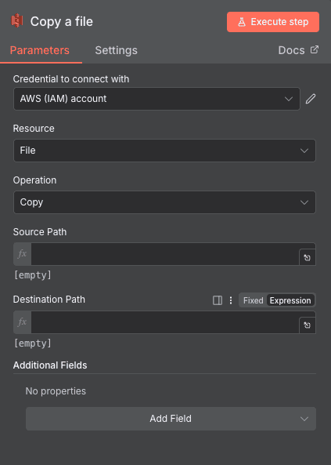Click the No properties text

[x=56, y=391]
